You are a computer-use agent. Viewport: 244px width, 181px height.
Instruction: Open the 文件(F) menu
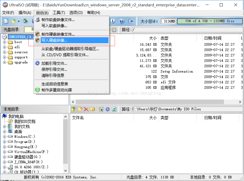[8, 13]
